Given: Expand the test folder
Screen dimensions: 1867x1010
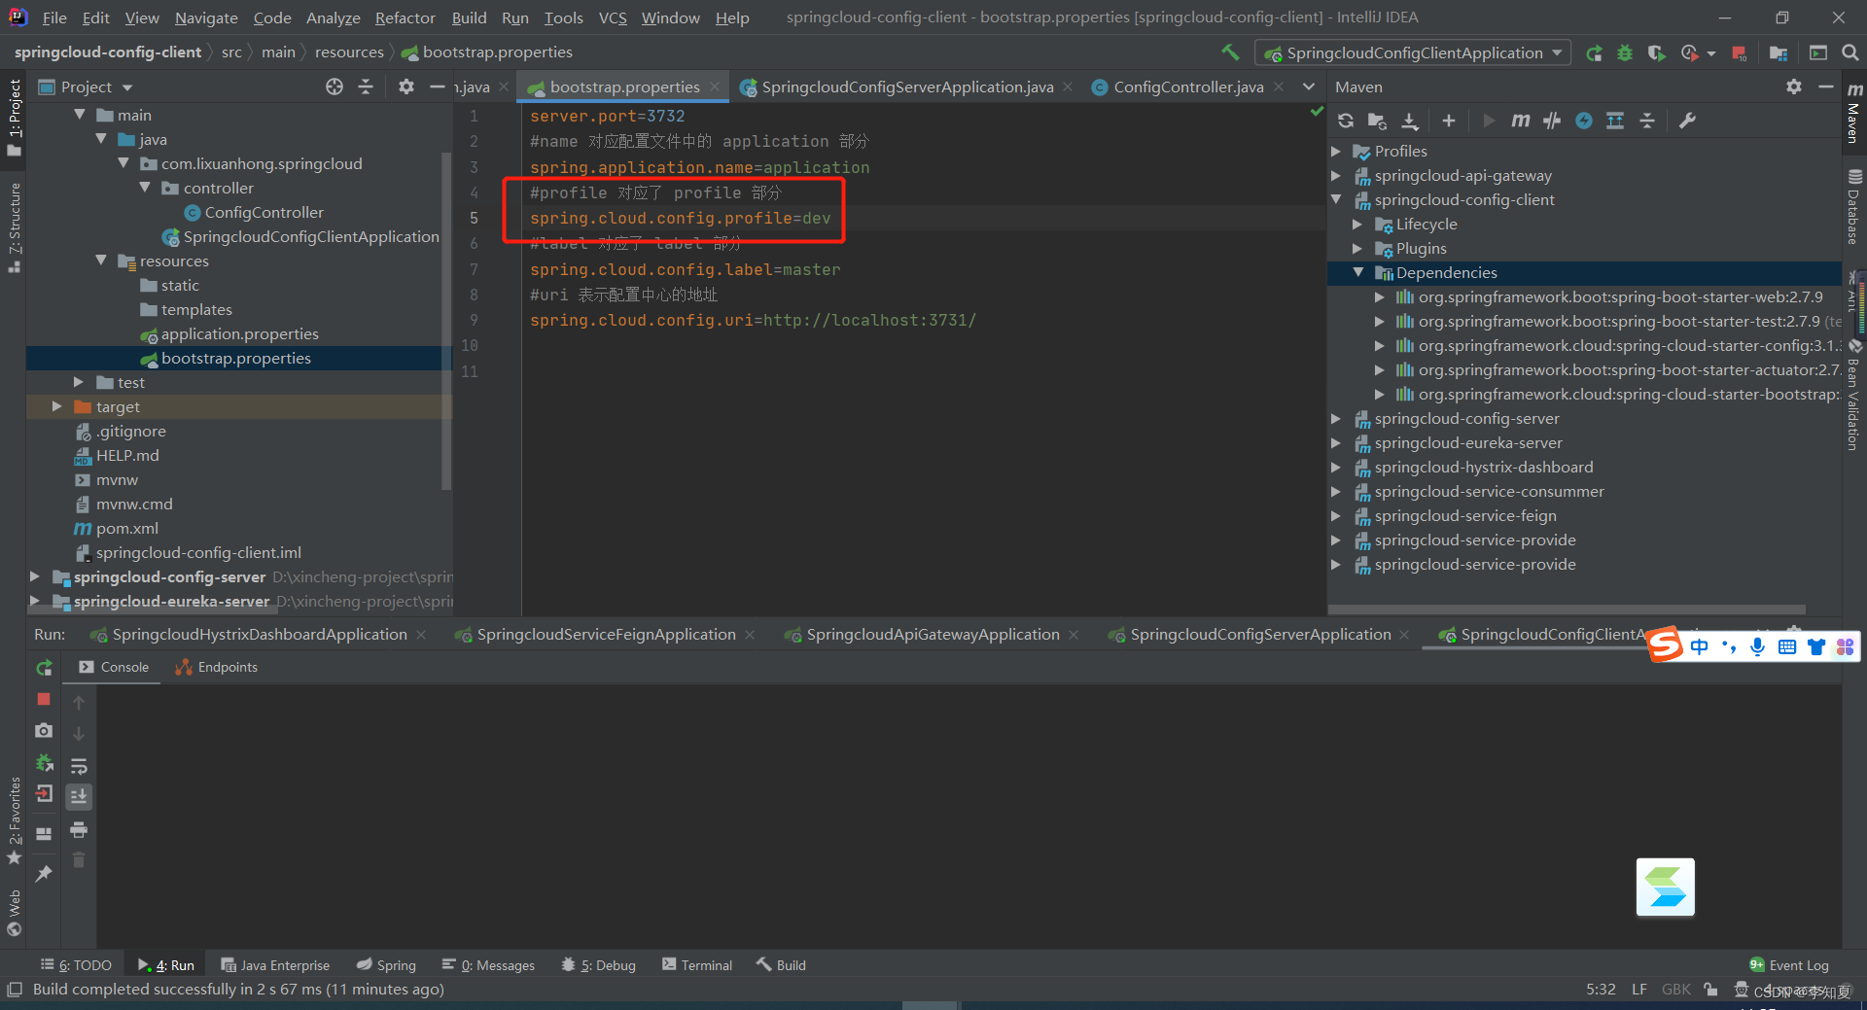Looking at the screenshot, I should (x=79, y=382).
